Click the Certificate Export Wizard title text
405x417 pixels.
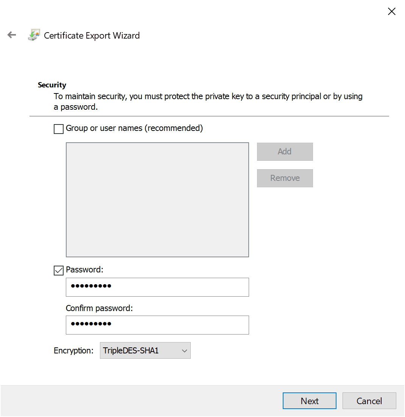(92, 35)
